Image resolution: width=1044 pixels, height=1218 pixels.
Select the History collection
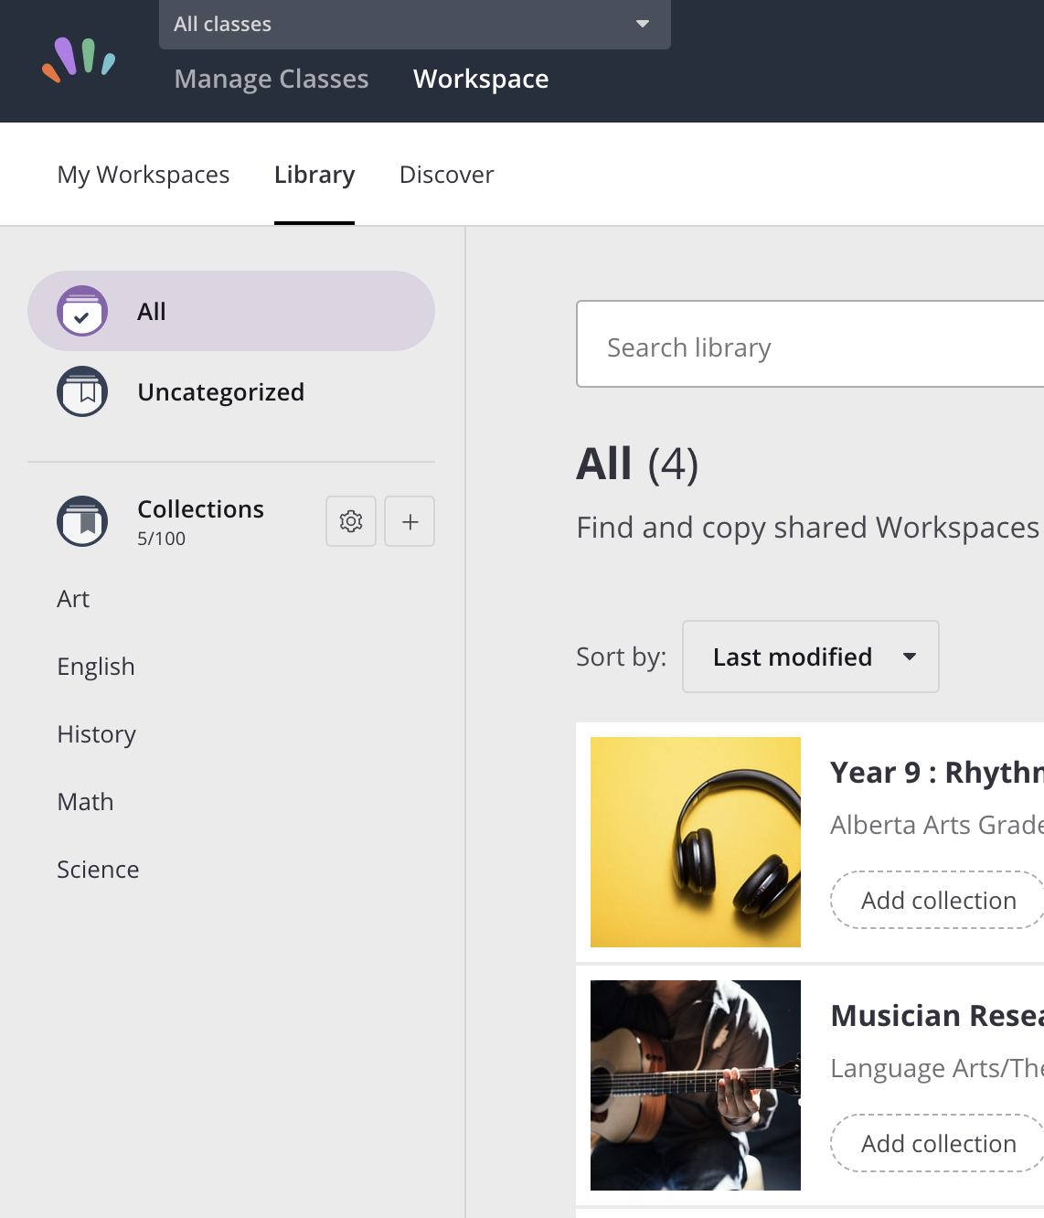pos(96,734)
